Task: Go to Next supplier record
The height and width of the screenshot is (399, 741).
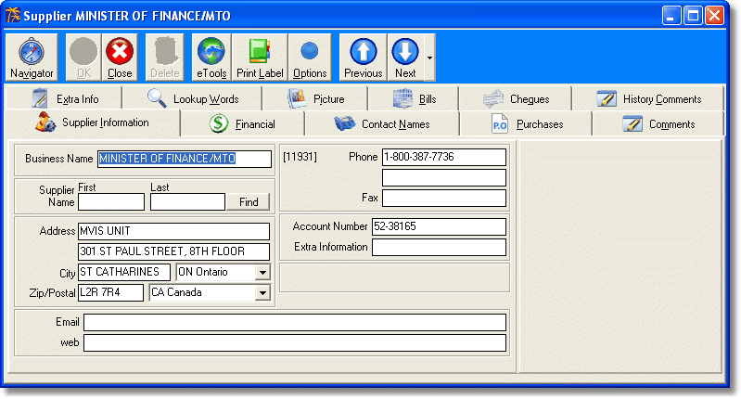Action: [405, 58]
